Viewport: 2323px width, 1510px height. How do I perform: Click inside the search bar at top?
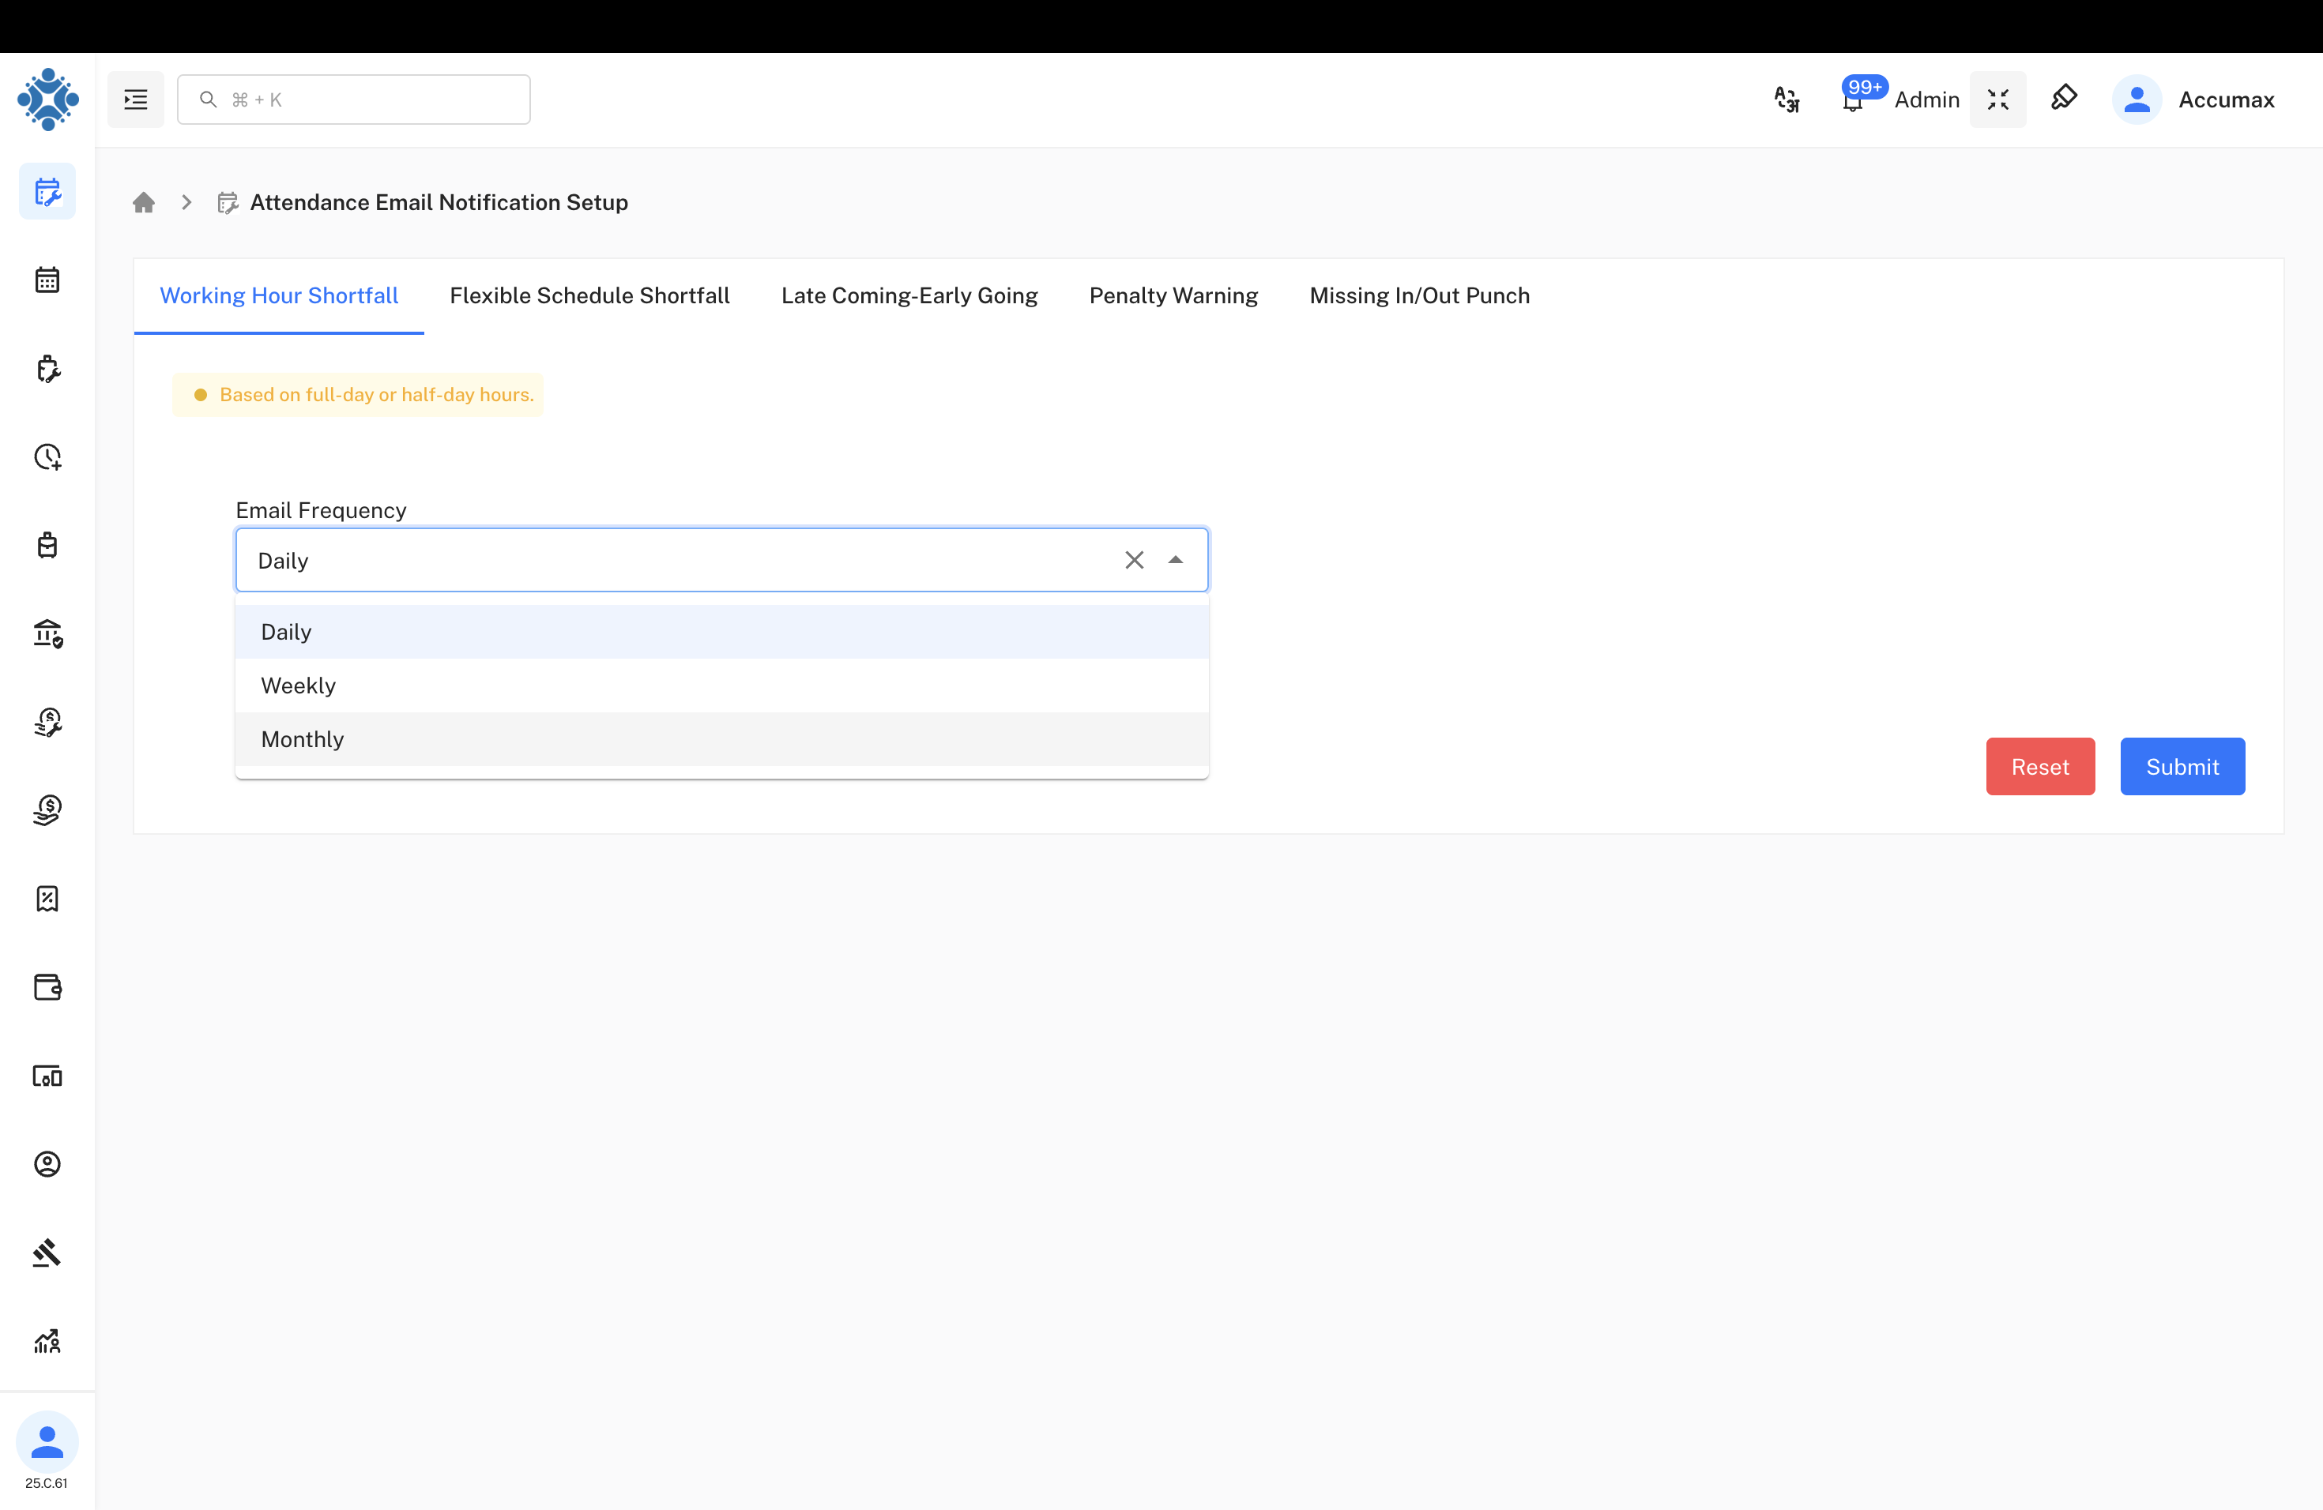tap(353, 99)
